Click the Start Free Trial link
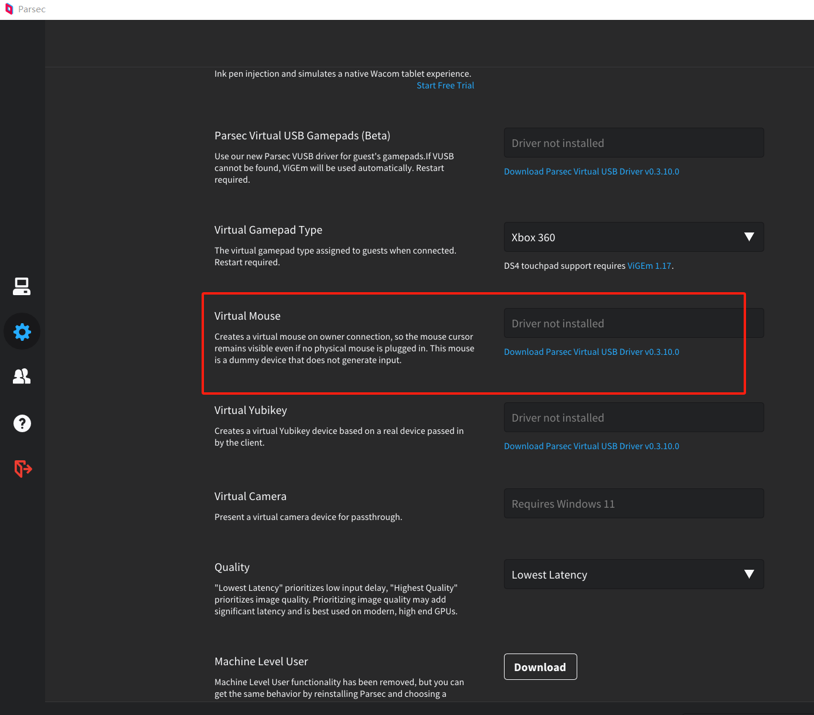The image size is (814, 715). [x=445, y=85]
